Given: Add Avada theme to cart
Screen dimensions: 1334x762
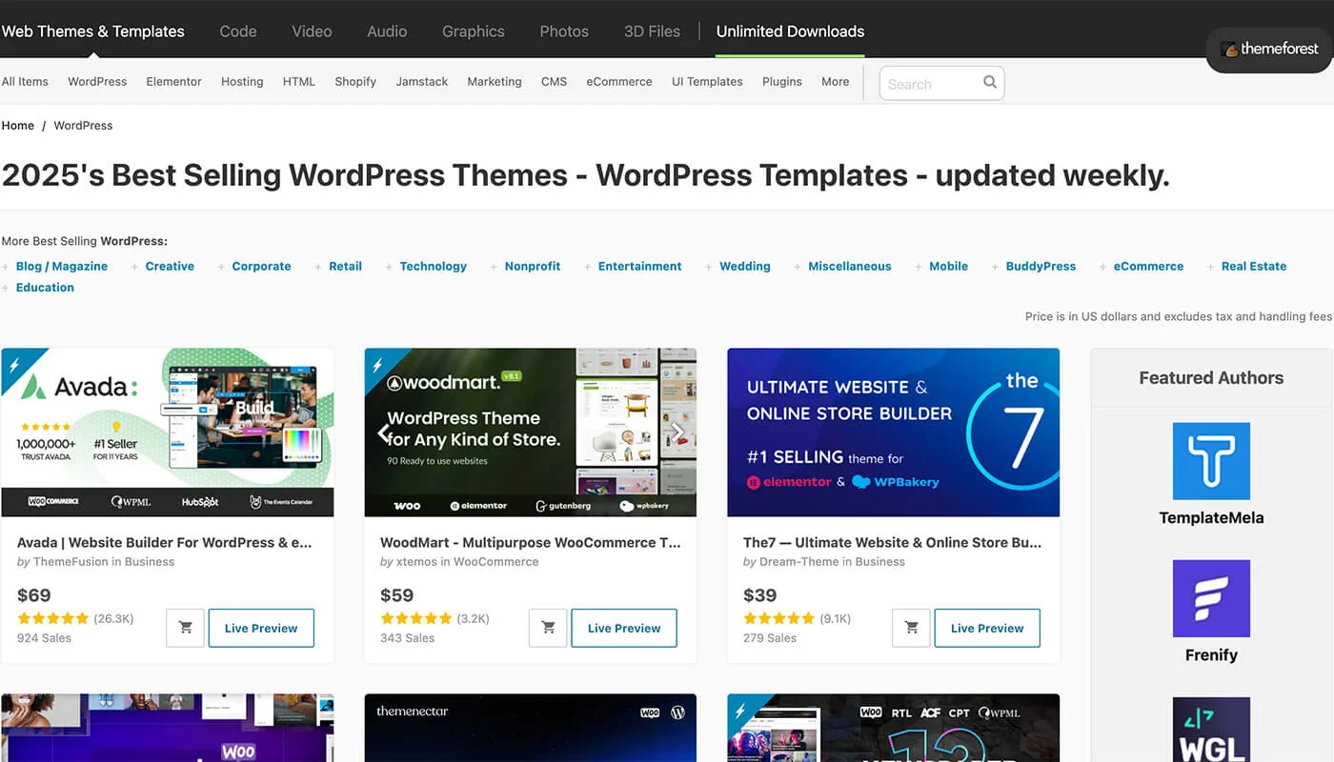Looking at the screenshot, I should click(184, 628).
